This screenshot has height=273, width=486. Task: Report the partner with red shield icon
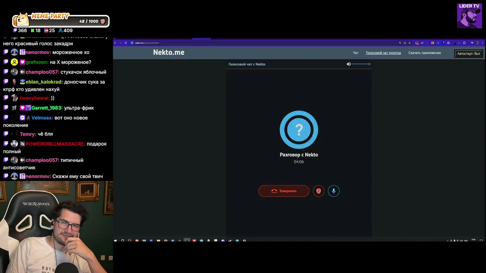pyautogui.click(x=319, y=191)
